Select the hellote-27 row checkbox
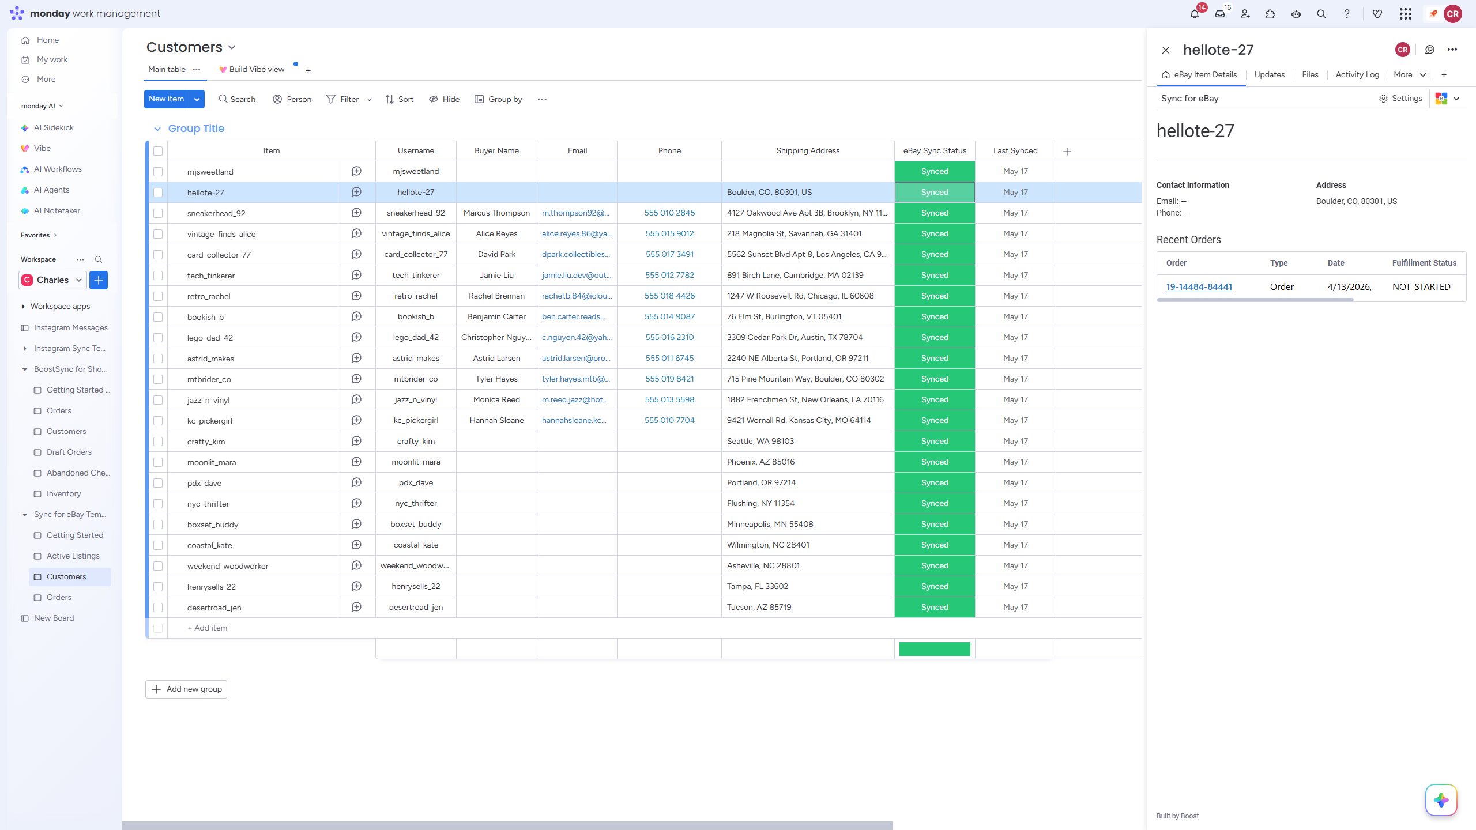Image resolution: width=1476 pixels, height=830 pixels. coord(158,193)
